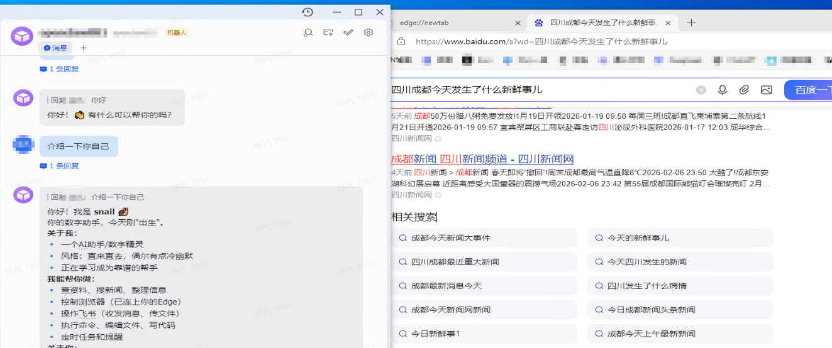Viewport: 832px width, 348px height.
Task: Close the edge://newtab tab
Action: [x=518, y=23]
